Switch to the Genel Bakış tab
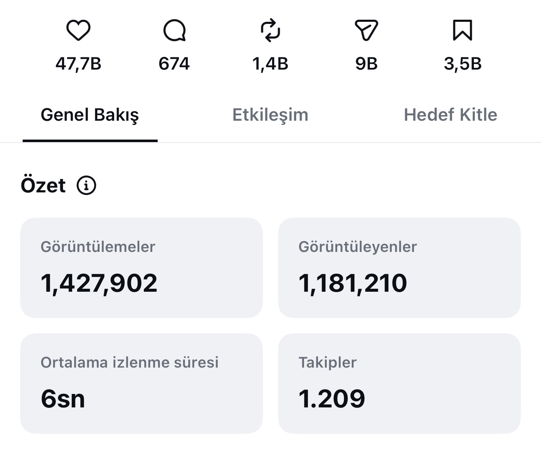 [90, 115]
